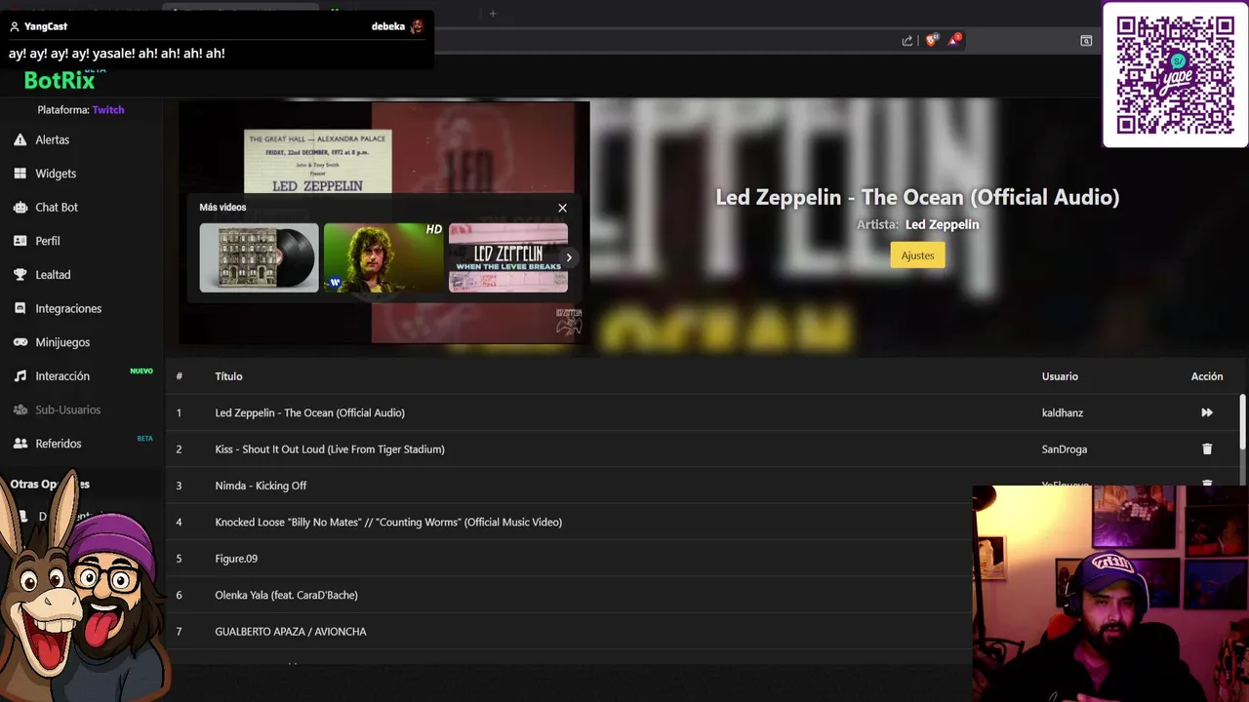
Task: Click the Widgets grid icon
Action: pyautogui.click(x=20, y=174)
